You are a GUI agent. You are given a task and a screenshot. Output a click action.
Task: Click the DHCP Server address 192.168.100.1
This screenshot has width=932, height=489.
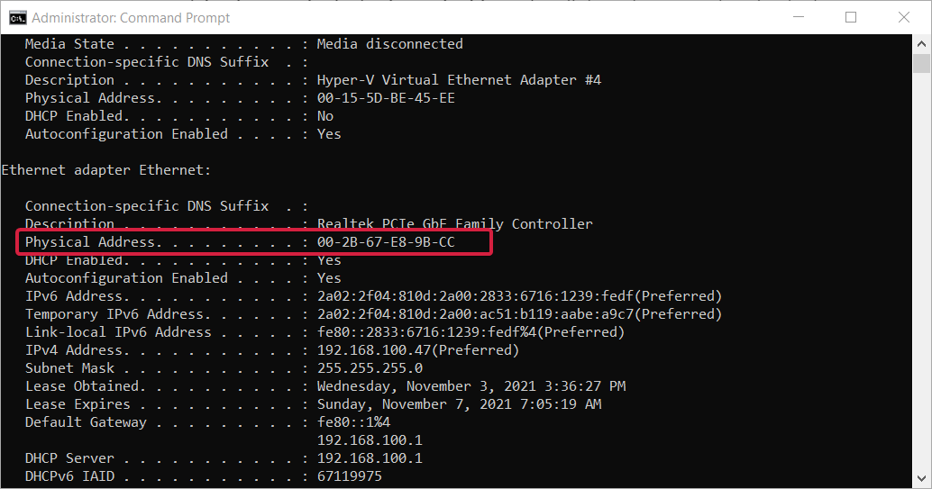coord(370,458)
